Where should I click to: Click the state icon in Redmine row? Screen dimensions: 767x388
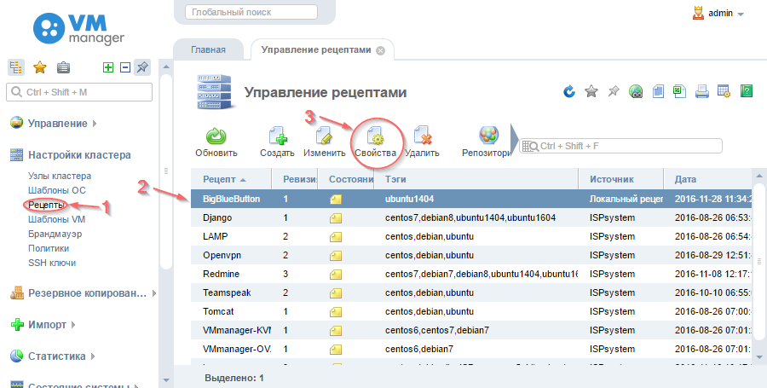(x=336, y=275)
